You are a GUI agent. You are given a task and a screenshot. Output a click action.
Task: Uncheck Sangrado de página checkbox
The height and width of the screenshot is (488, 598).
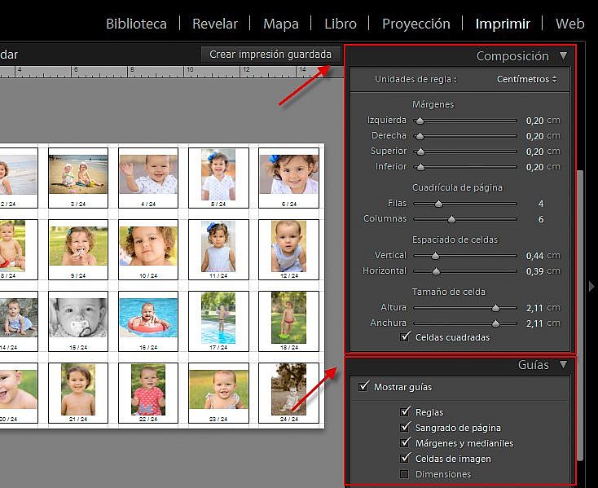[405, 428]
